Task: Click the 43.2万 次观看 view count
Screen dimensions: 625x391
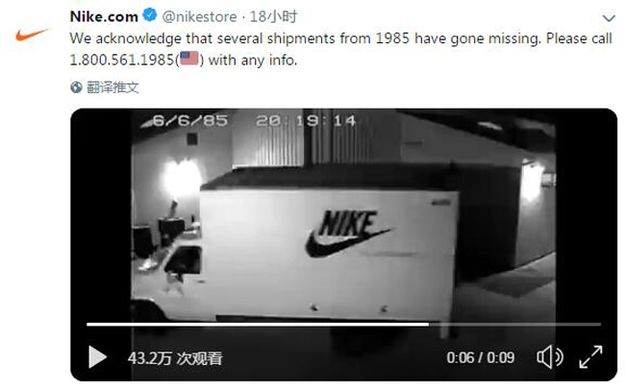Action: [x=175, y=358]
